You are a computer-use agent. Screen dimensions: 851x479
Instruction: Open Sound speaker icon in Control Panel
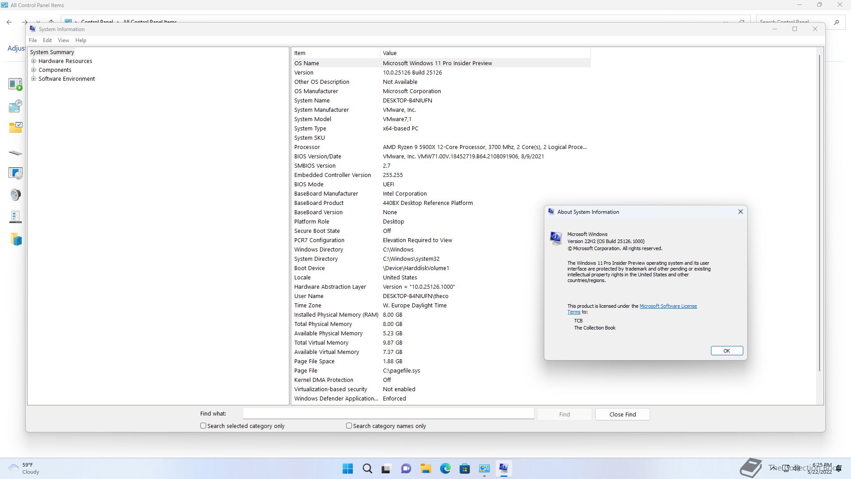tap(15, 195)
